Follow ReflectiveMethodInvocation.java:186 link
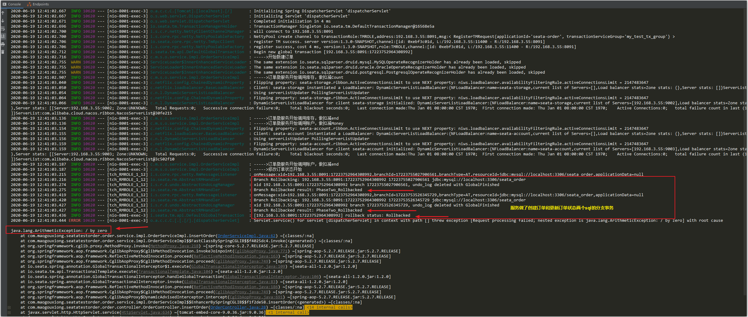Screen dimensions: 748x317 pyautogui.click(x=236, y=287)
